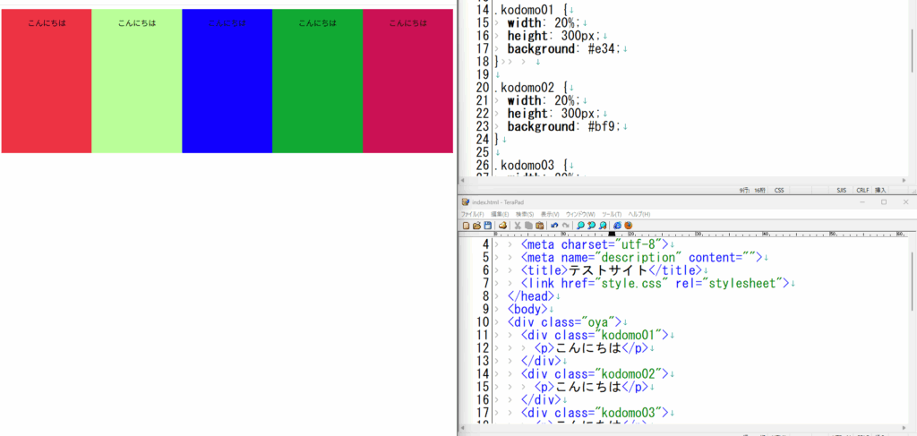
Task: Preview page with the Firefox icon
Action: [x=629, y=226]
